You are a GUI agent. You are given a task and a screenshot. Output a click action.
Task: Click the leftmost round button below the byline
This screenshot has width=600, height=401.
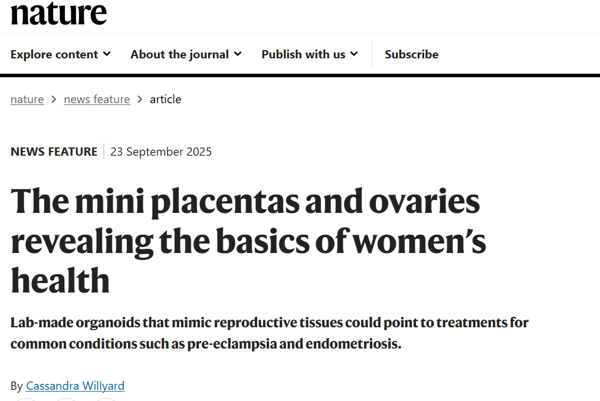[25, 399]
